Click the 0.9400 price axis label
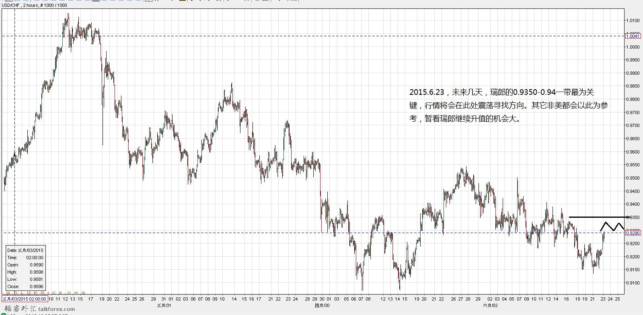The height and width of the screenshot is (315, 643). 633,204
